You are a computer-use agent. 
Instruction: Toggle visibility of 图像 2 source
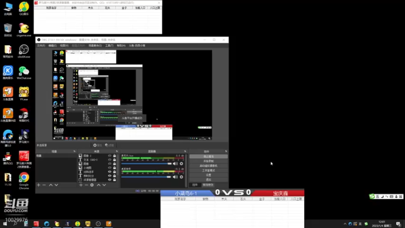point(110,156)
